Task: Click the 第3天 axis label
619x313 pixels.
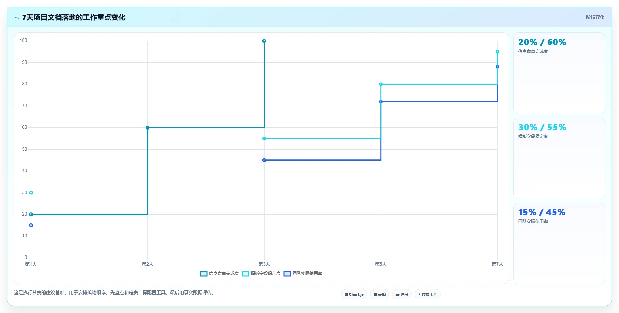Action: pyautogui.click(x=264, y=264)
